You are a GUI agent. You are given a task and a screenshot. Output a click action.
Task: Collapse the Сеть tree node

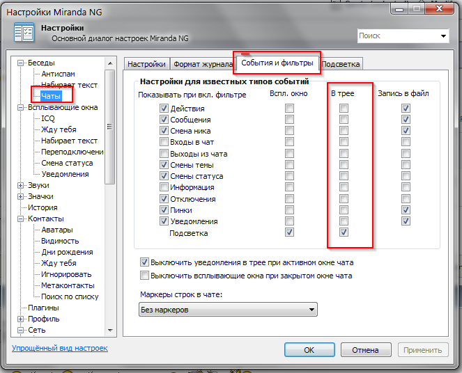20,331
